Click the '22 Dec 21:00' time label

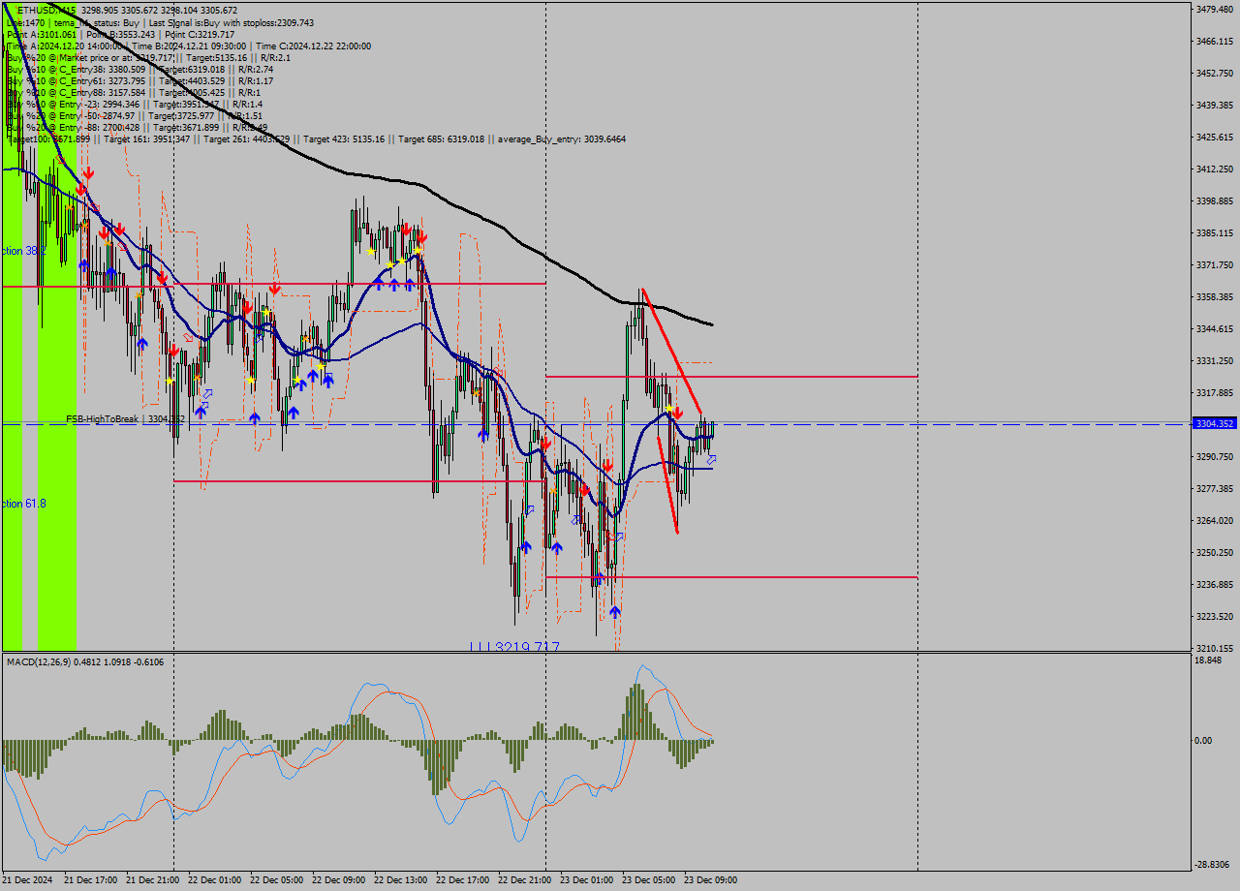pyautogui.click(x=524, y=880)
